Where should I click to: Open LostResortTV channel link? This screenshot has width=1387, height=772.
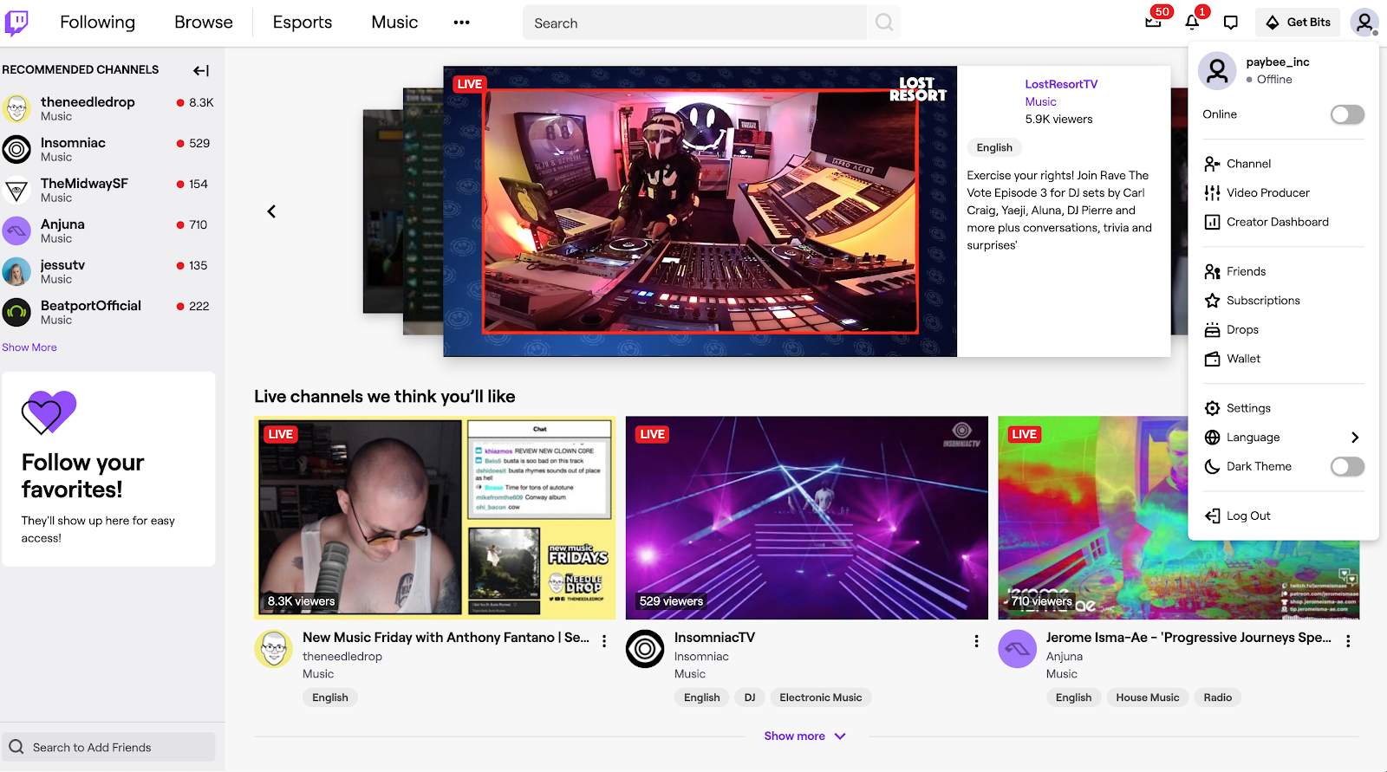[1061, 84]
